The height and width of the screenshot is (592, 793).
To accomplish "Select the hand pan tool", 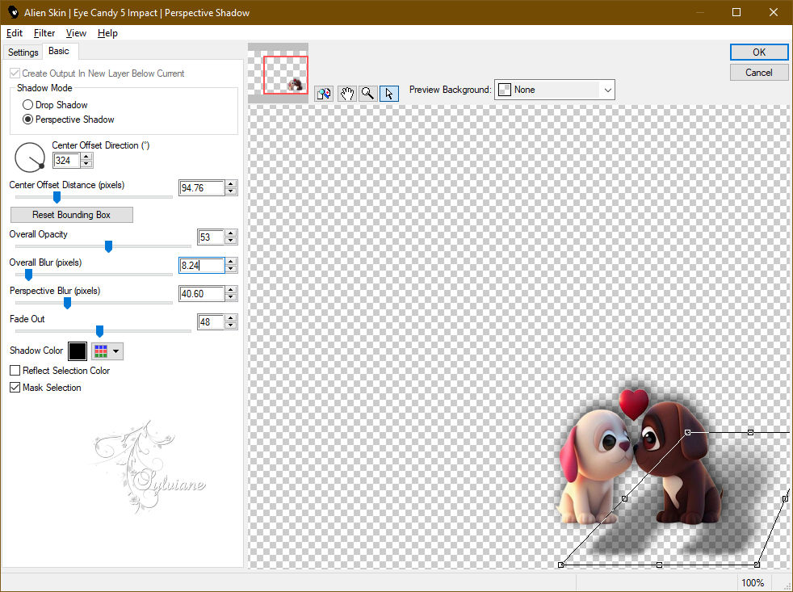I will coord(346,94).
